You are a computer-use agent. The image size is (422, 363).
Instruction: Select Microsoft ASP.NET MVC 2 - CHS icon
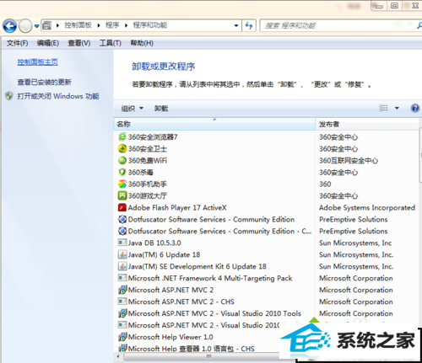pyautogui.click(x=122, y=302)
